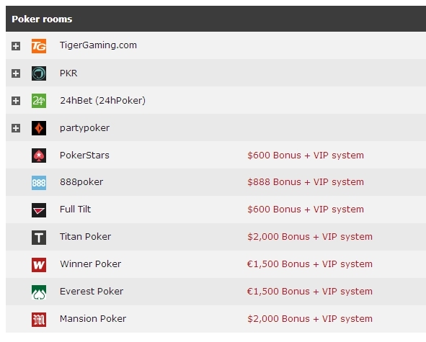Click the PokerStars red spade icon
This screenshot has width=426, height=342.
click(x=39, y=156)
